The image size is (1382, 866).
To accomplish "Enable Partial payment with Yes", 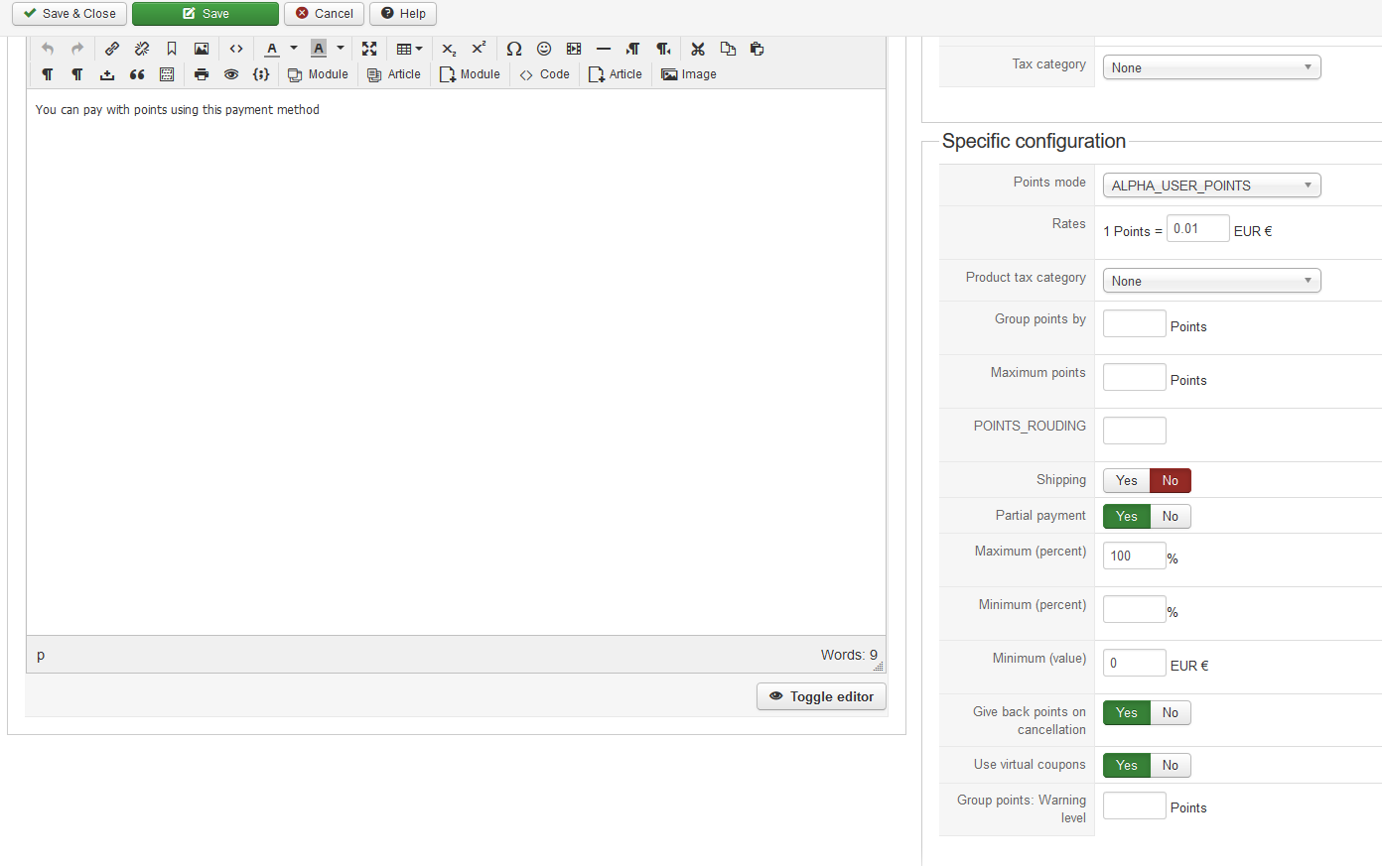I will coord(1127,517).
